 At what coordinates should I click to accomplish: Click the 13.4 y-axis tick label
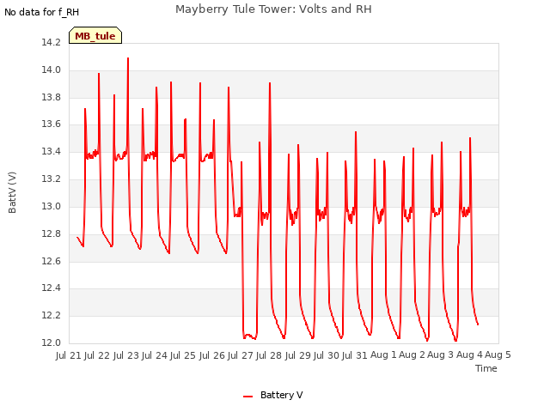pyautogui.click(x=51, y=151)
